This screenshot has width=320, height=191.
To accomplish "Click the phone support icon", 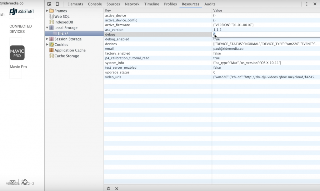I will [x=24, y=182].
